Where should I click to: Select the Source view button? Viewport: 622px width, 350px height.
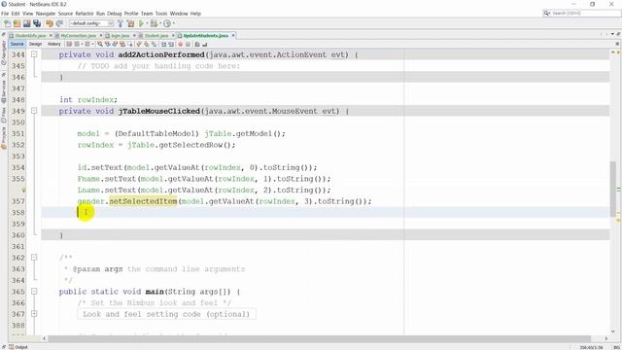coord(17,44)
